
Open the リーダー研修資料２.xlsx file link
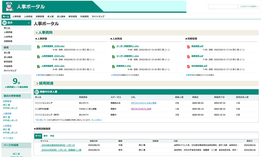click(128, 46)
